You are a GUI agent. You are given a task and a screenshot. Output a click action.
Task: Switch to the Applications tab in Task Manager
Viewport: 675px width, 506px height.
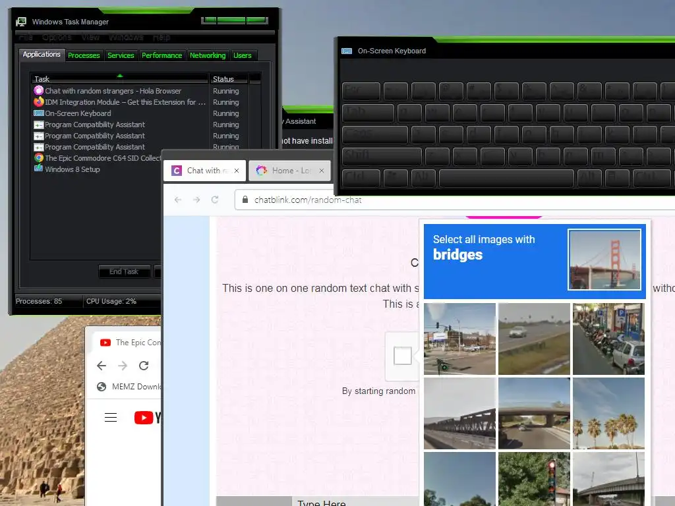click(42, 54)
